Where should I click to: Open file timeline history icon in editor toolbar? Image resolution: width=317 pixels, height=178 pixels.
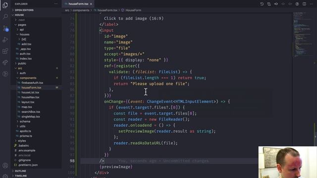(262, 4)
